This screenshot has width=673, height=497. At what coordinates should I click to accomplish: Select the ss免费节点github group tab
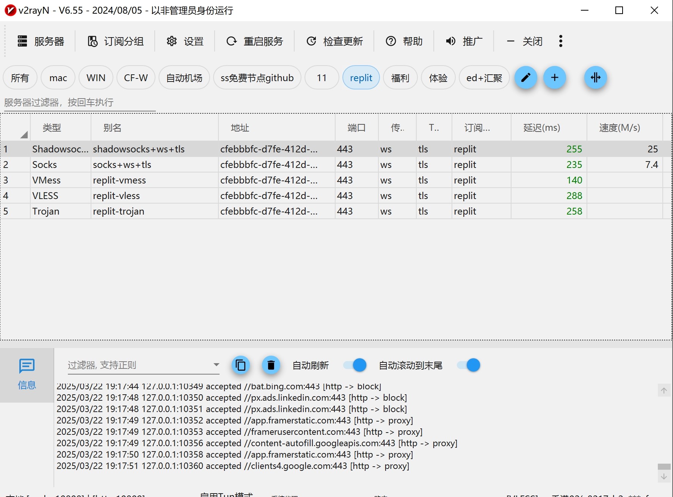click(x=257, y=78)
